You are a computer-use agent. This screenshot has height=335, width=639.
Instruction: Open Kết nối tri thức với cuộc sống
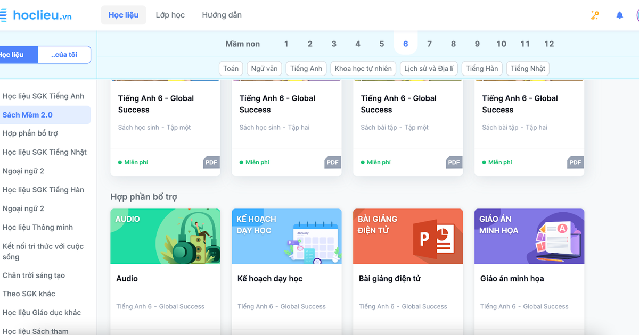(x=43, y=252)
